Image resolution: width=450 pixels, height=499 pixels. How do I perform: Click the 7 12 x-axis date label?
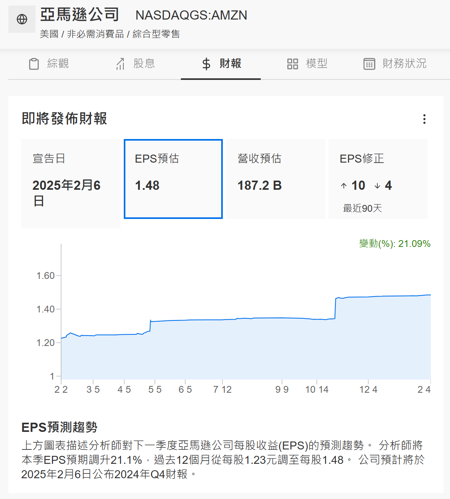click(x=222, y=390)
